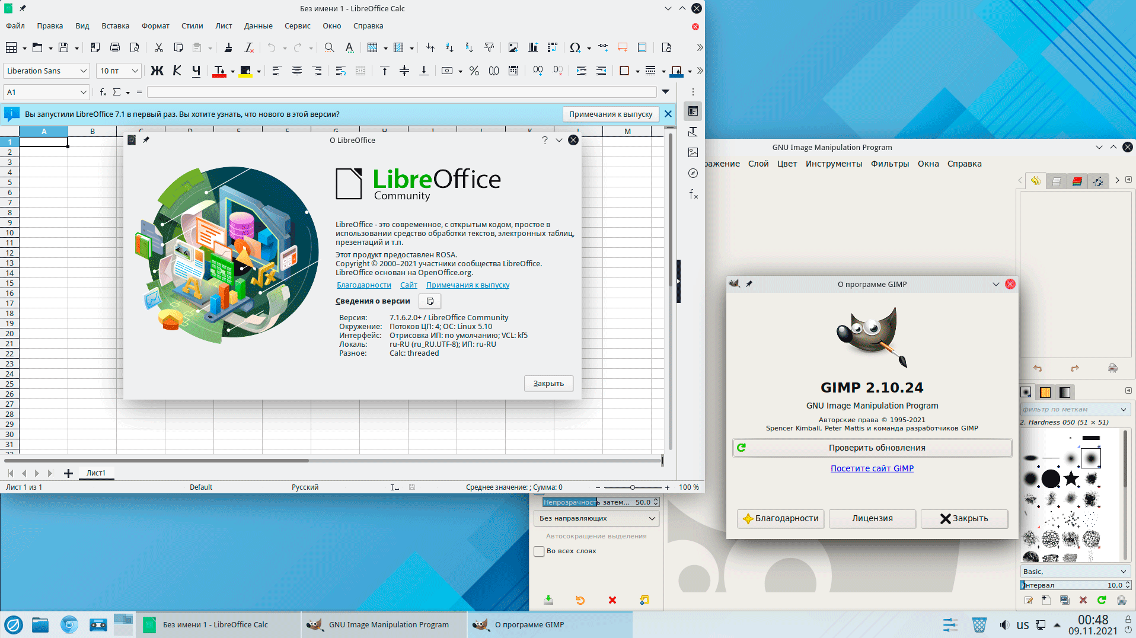The image size is (1136, 638).
Task: Switch to GIMP gradients tab icon
Action: tap(1065, 392)
